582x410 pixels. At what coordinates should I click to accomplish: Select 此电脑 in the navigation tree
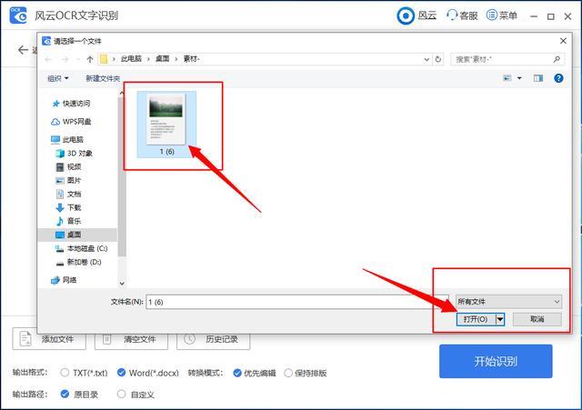coord(67,139)
